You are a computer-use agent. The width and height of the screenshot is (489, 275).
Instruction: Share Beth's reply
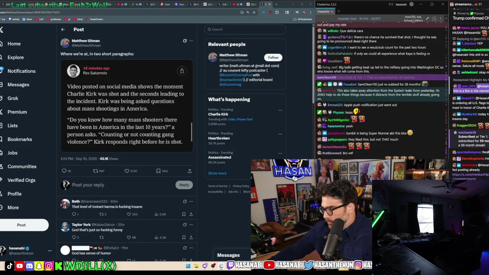pyautogui.click(x=191, y=214)
